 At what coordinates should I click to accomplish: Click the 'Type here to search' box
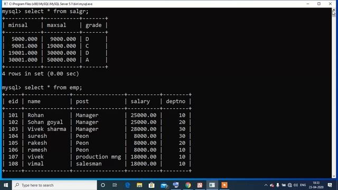pos(54,185)
